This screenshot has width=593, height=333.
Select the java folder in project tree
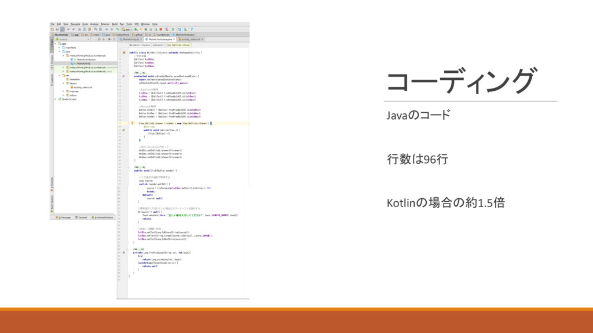point(67,51)
